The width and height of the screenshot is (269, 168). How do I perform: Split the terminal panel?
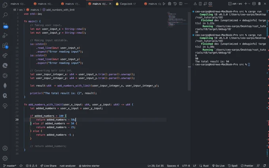(x=254, y=4)
